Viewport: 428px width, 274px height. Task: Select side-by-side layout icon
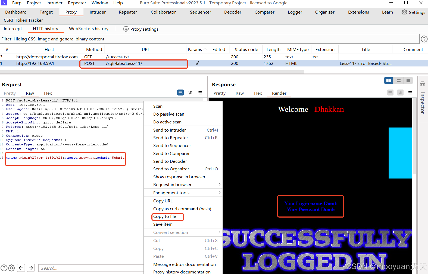[389, 81]
